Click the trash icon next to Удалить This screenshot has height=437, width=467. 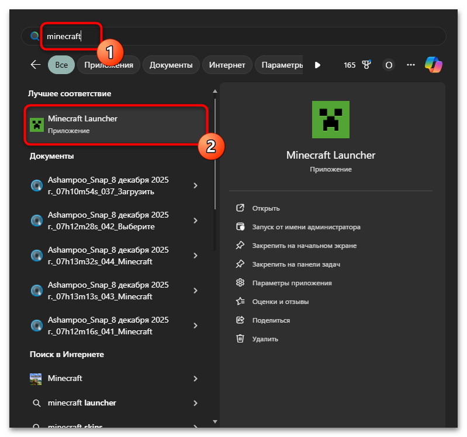click(x=240, y=339)
